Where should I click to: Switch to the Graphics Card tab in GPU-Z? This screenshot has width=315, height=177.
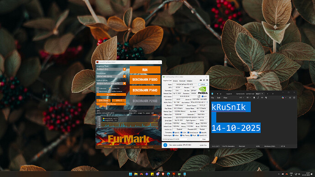click(x=168, y=81)
